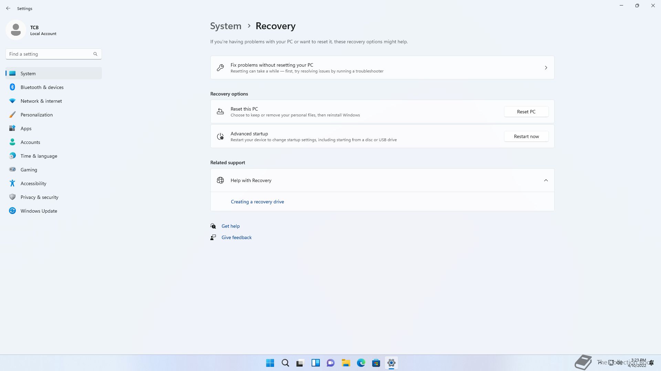Viewport: 661px width, 371px height.
Task: Open Widgets from the taskbar
Action: 316,363
